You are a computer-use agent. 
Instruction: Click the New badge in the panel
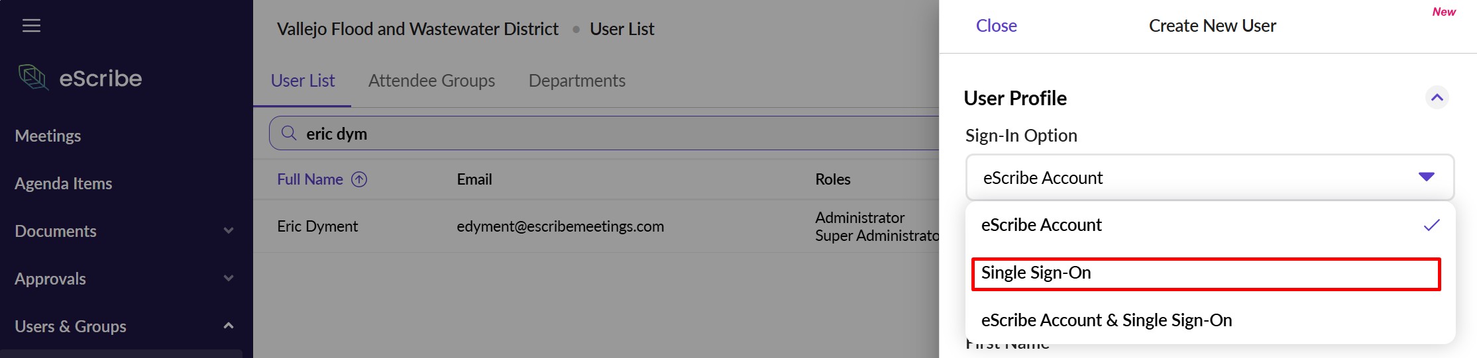(1444, 12)
